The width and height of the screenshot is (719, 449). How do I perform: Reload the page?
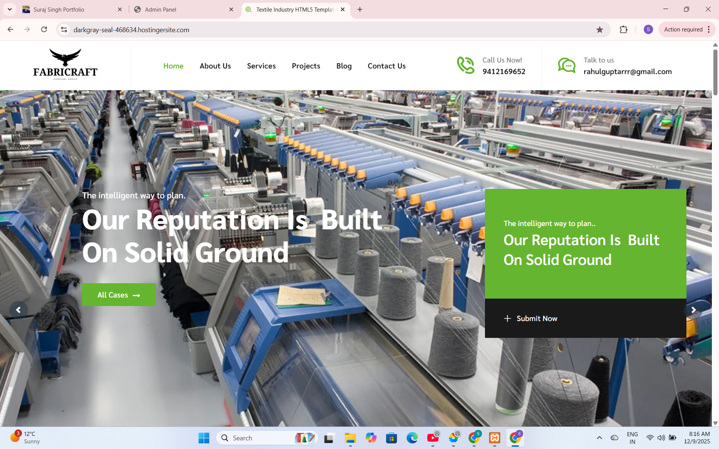44,30
